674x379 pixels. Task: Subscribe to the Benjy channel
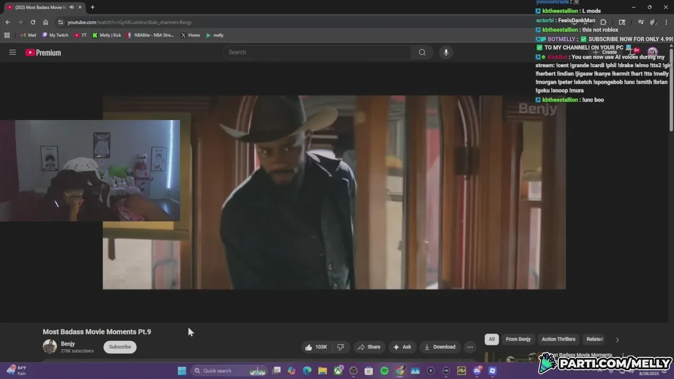[120, 347]
